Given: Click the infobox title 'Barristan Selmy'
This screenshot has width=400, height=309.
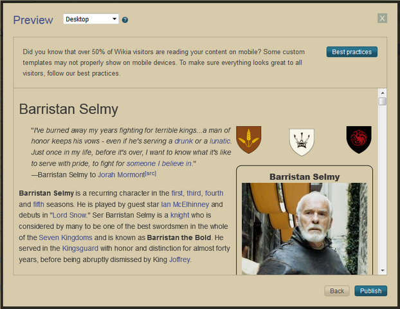Looking at the screenshot, I should pyautogui.click(x=305, y=177).
